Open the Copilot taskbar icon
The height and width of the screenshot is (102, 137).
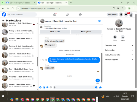pos(12,99)
